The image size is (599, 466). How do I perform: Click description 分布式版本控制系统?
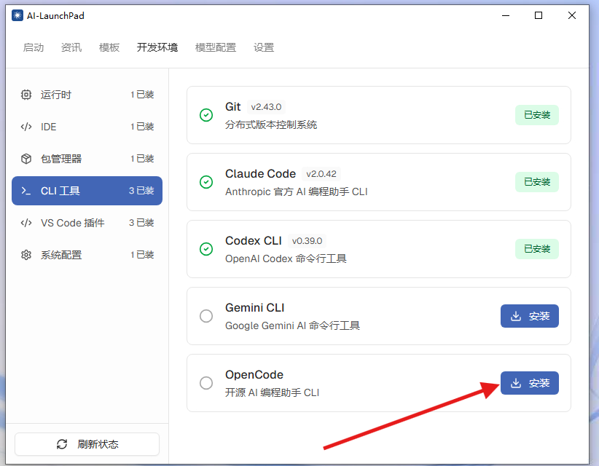point(271,125)
